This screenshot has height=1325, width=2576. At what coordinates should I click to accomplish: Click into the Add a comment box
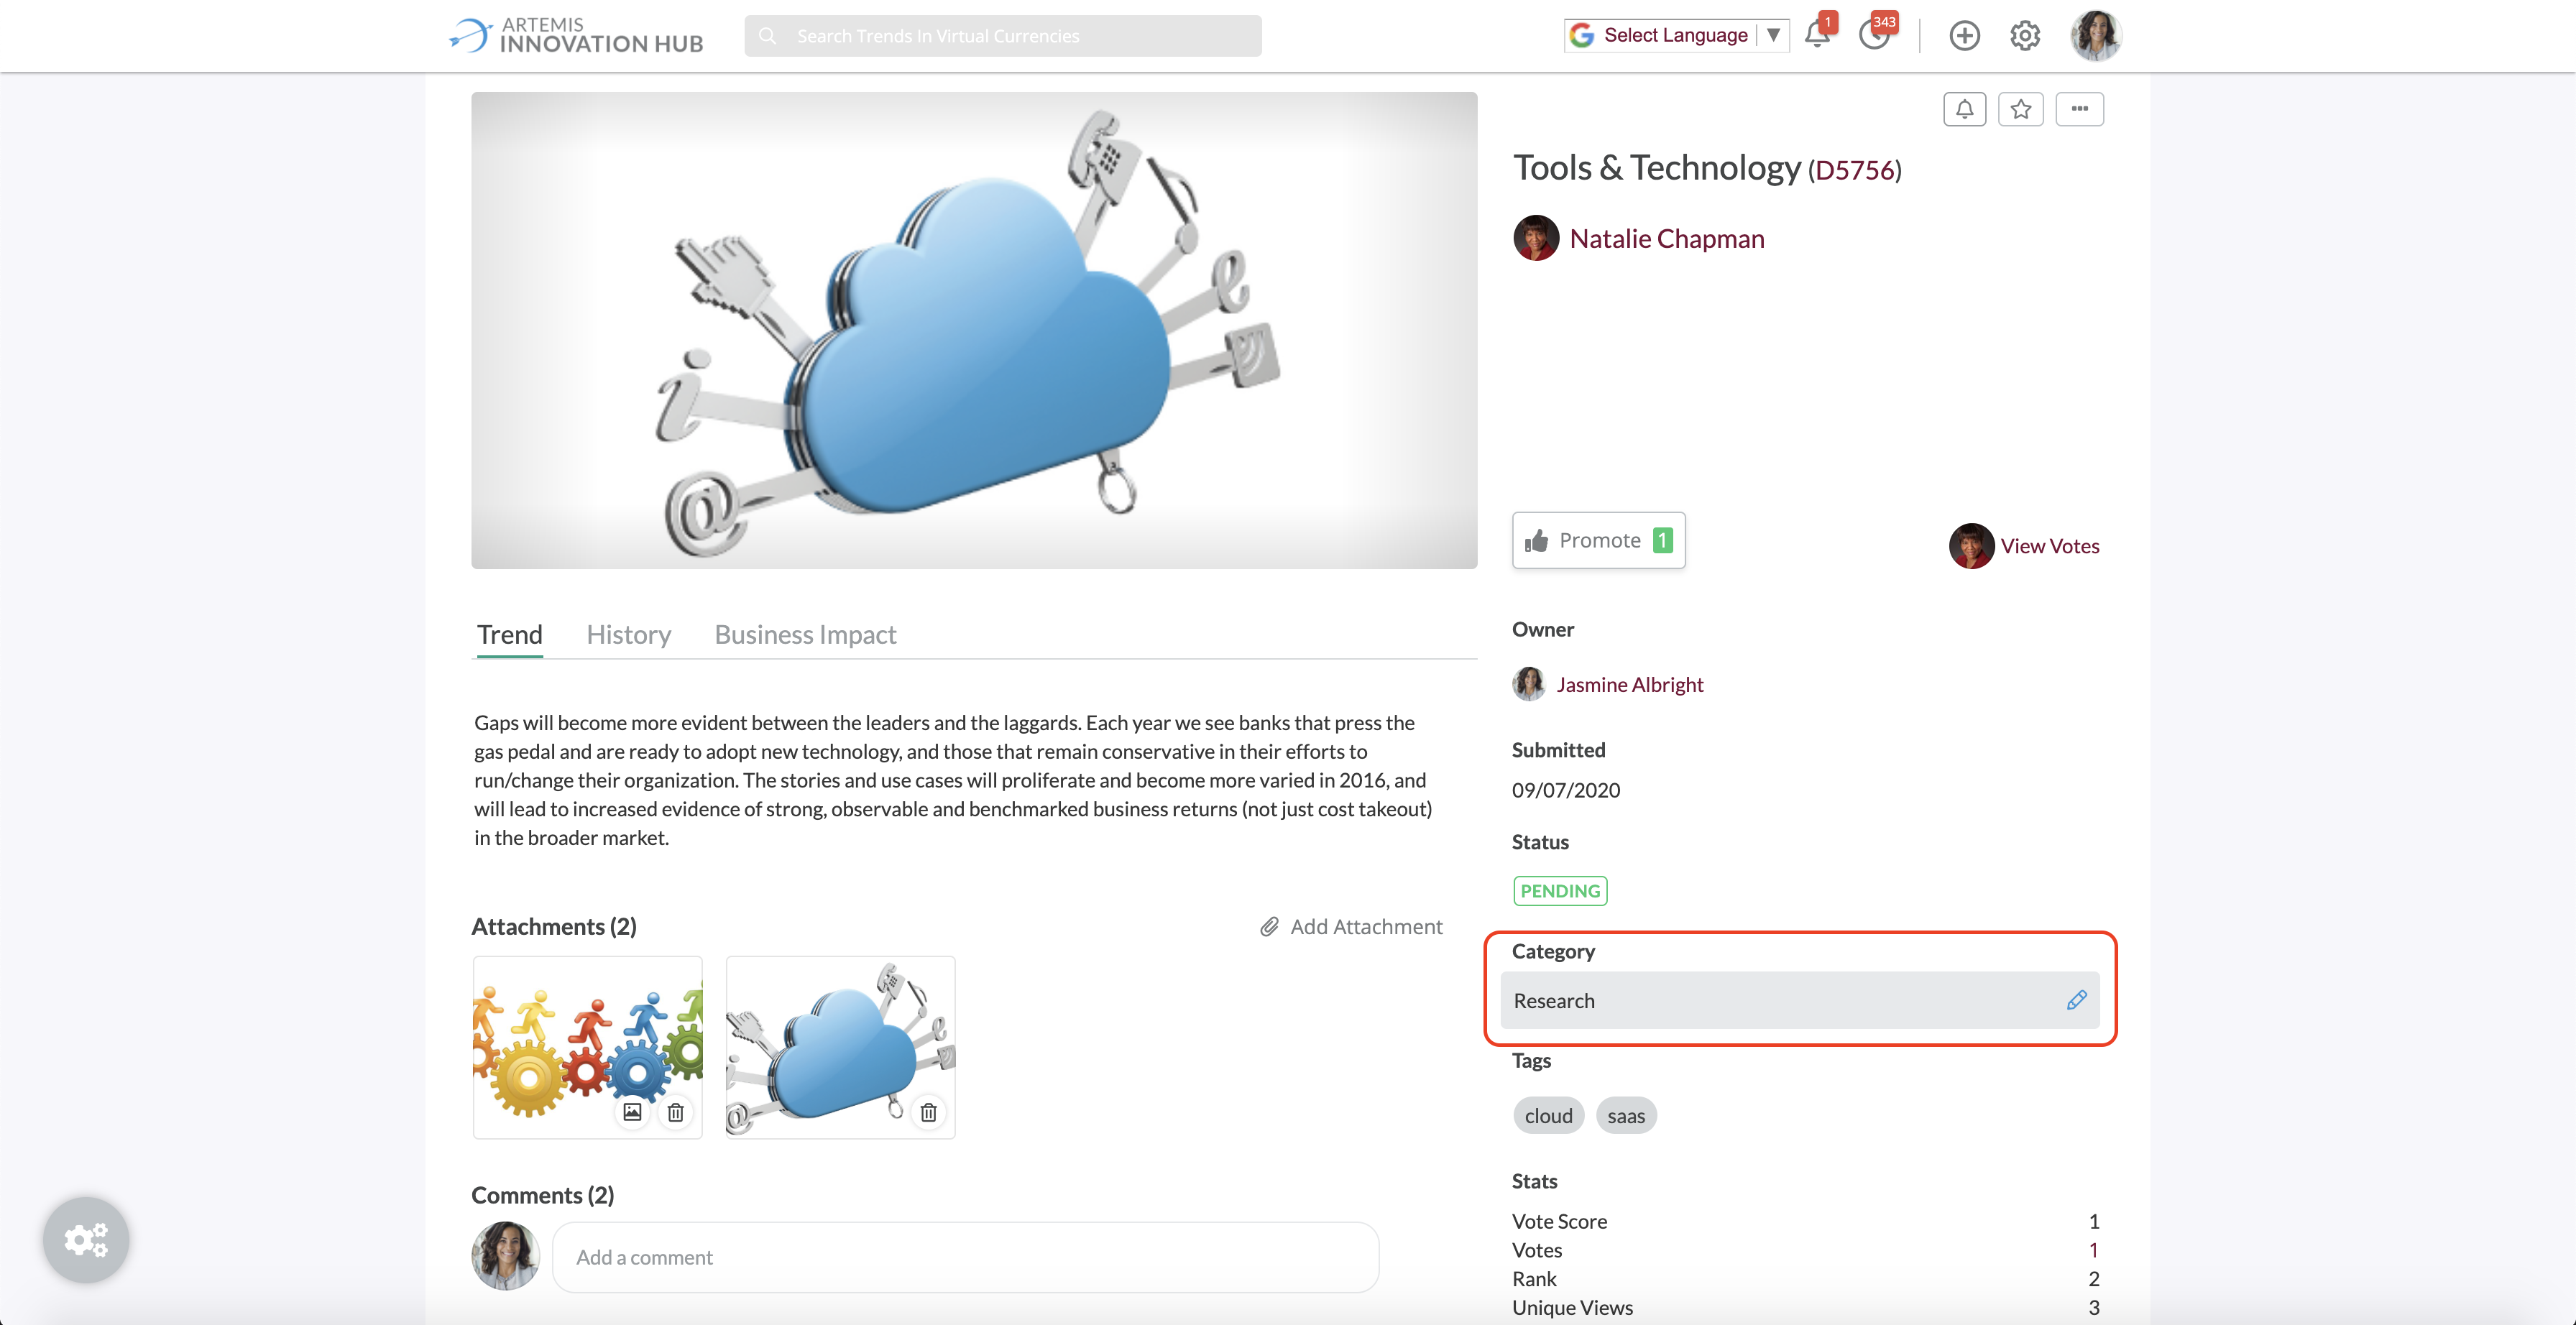pos(965,1257)
